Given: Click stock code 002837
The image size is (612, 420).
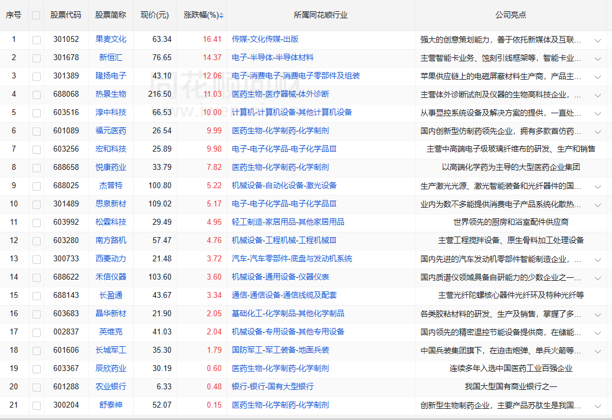Looking at the screenshot, I should point(66,332).
